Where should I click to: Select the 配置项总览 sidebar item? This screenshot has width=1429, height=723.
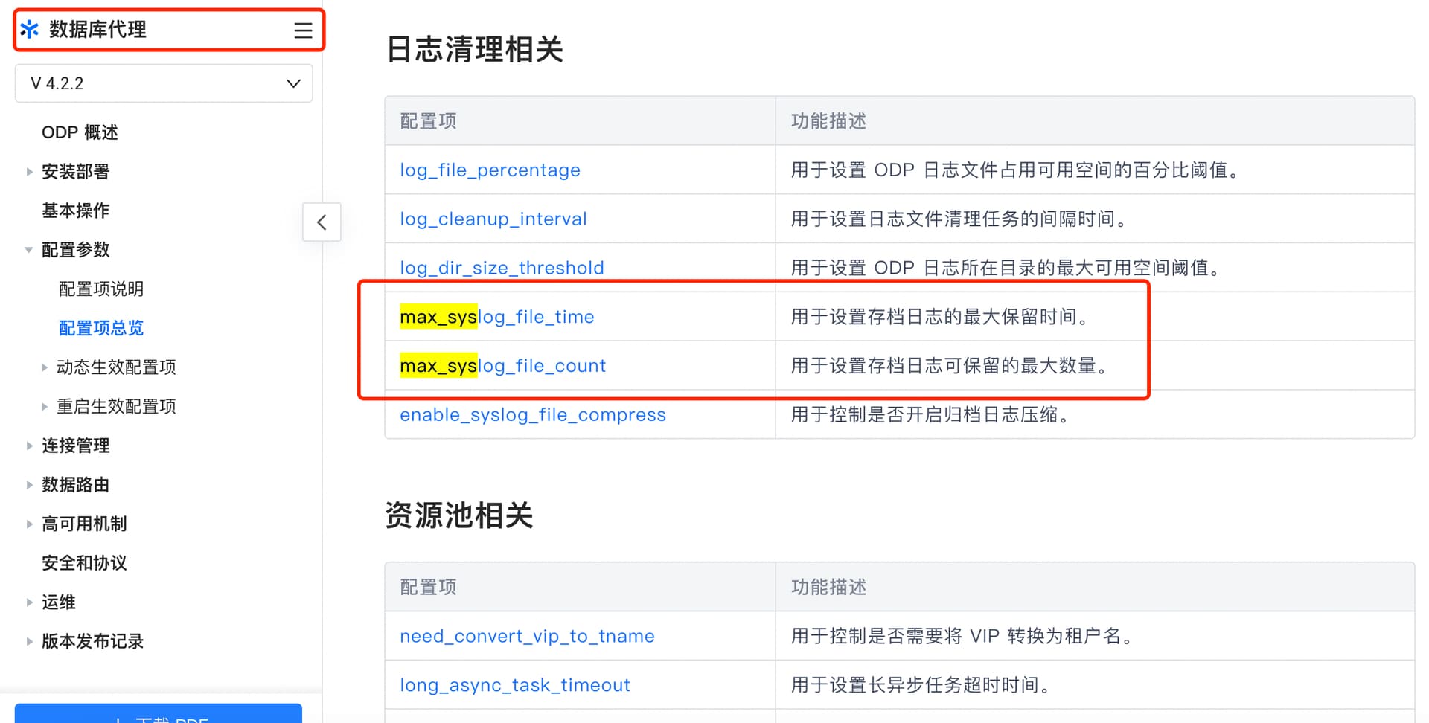coord(101,328)
